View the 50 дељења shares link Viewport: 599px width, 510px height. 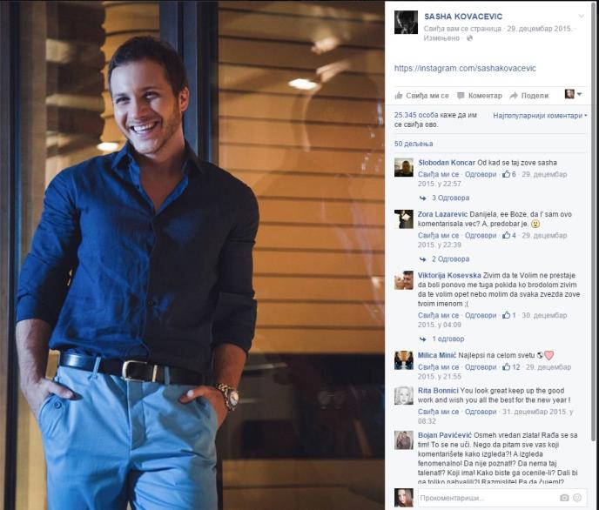click(414, 144)
